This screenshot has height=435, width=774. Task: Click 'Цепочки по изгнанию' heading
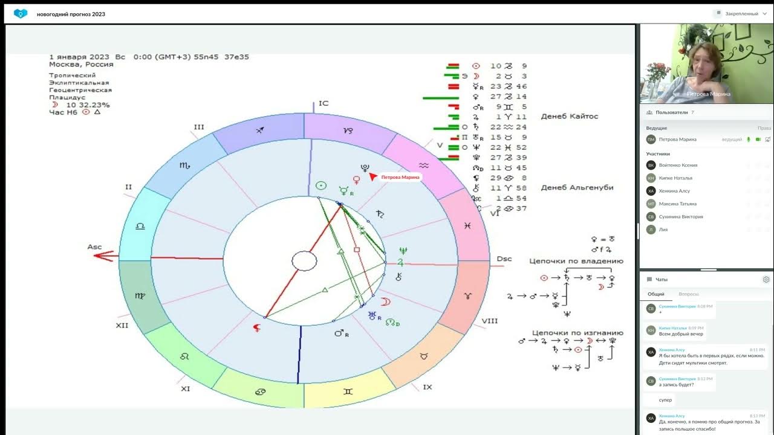tap(577, 332)
